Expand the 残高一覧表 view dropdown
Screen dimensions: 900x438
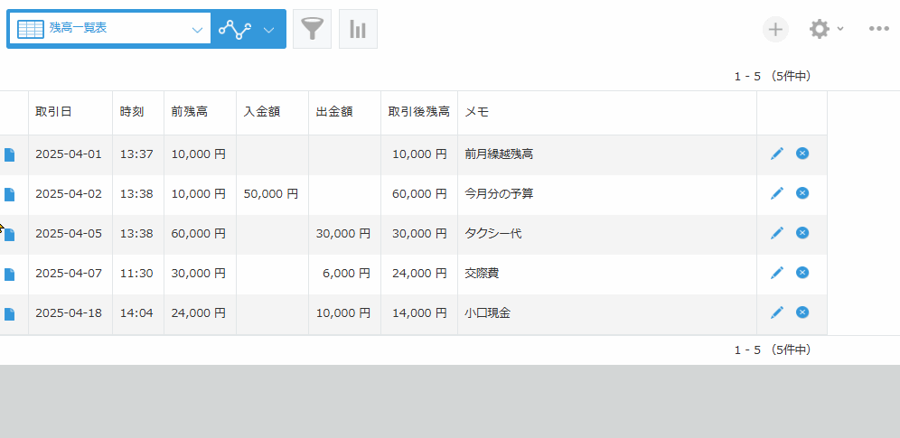pos(197,29)
